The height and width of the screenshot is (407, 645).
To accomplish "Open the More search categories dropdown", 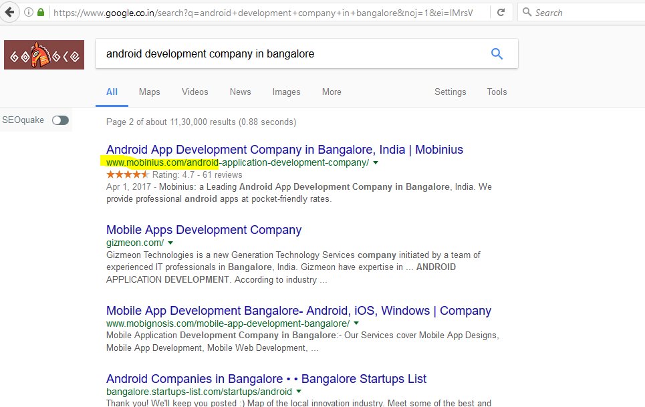I will coord(331,92).
